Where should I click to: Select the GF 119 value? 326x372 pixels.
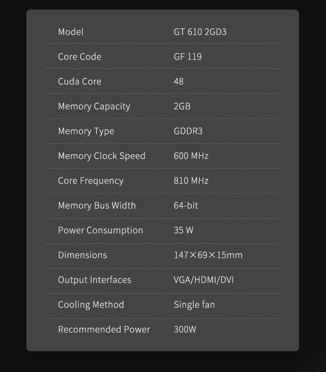(187, 56)
